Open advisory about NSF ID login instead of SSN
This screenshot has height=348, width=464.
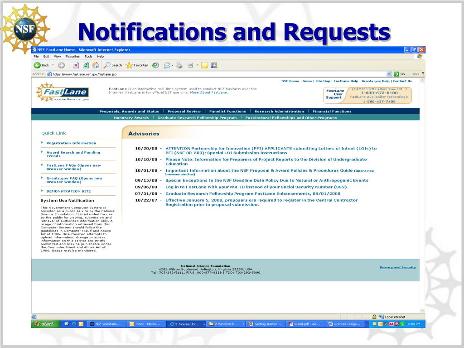[256, 187]
